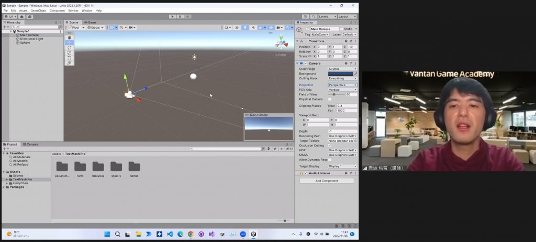Select the Move tool in Scene toolbar

click(70, 43)
